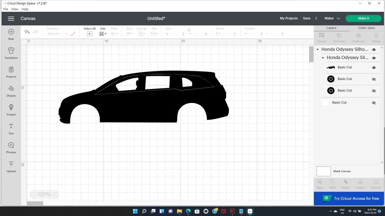Click the Blank Canvas color swatch
The image size is (385, 216).
(x=323, y=171)
